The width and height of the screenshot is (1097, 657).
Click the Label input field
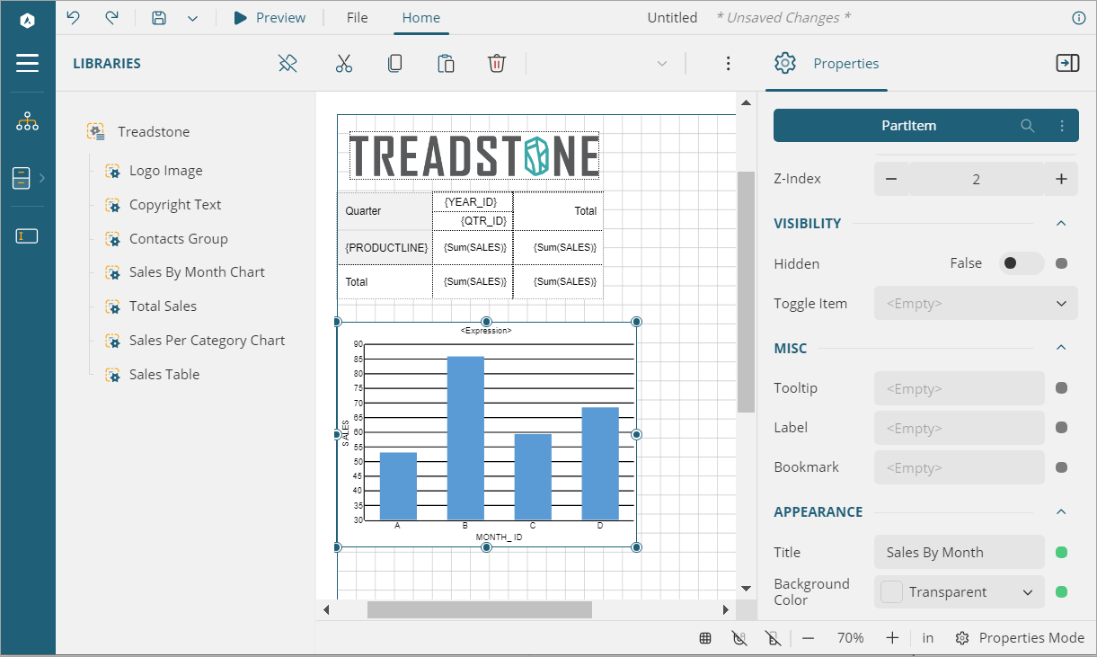(x=960, y=428)
